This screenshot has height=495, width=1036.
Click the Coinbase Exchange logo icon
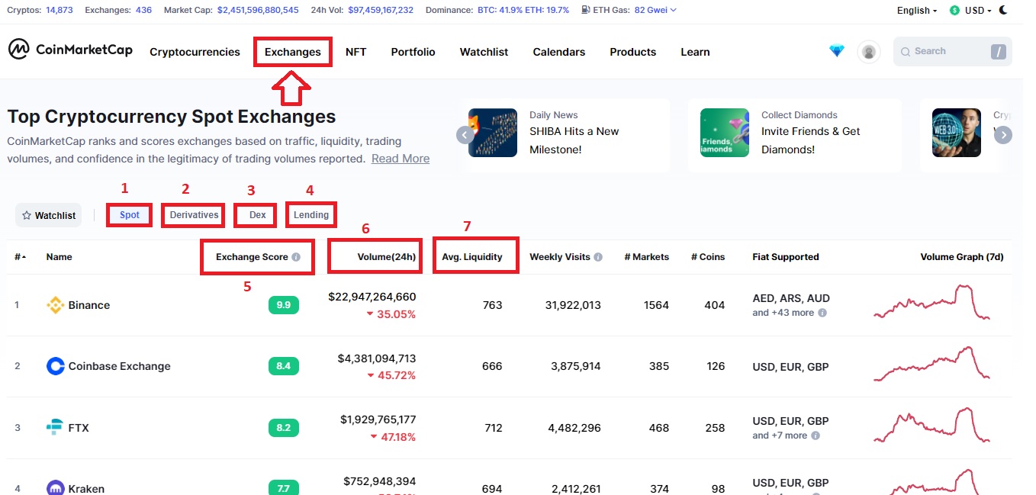(55, 366)
